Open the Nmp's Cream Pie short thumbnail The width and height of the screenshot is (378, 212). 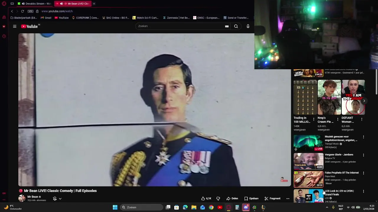click(329, 97)
